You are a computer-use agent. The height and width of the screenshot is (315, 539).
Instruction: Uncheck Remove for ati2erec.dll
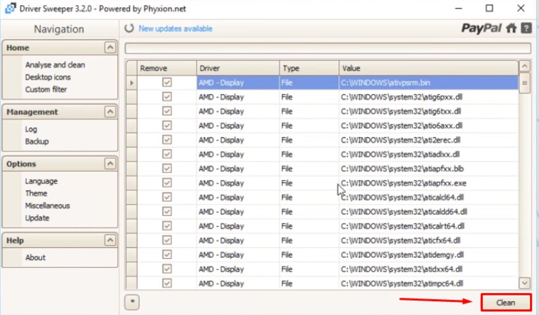pos(167,140)
